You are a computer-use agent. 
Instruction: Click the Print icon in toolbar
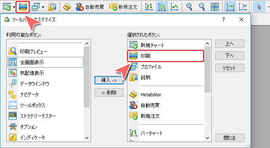tap(23, 7)
